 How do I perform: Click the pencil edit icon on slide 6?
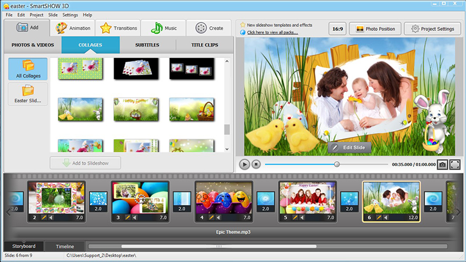coord(379,217)
